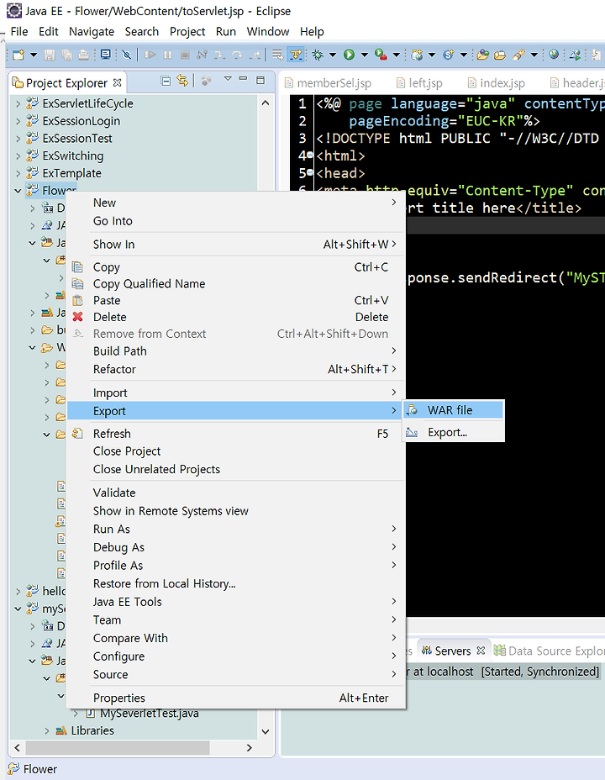Click the Save All toolbar icon
The height and width of the screenshot is (780, 605).
(x=66, y=55)
